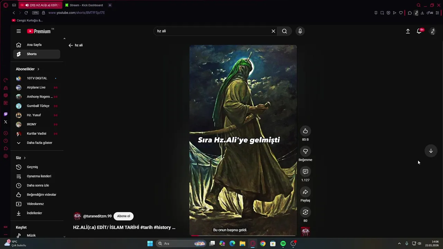The image size is (443, 249).
Task: Open browser extensions puzzle icon
Action: coord(410,13)
